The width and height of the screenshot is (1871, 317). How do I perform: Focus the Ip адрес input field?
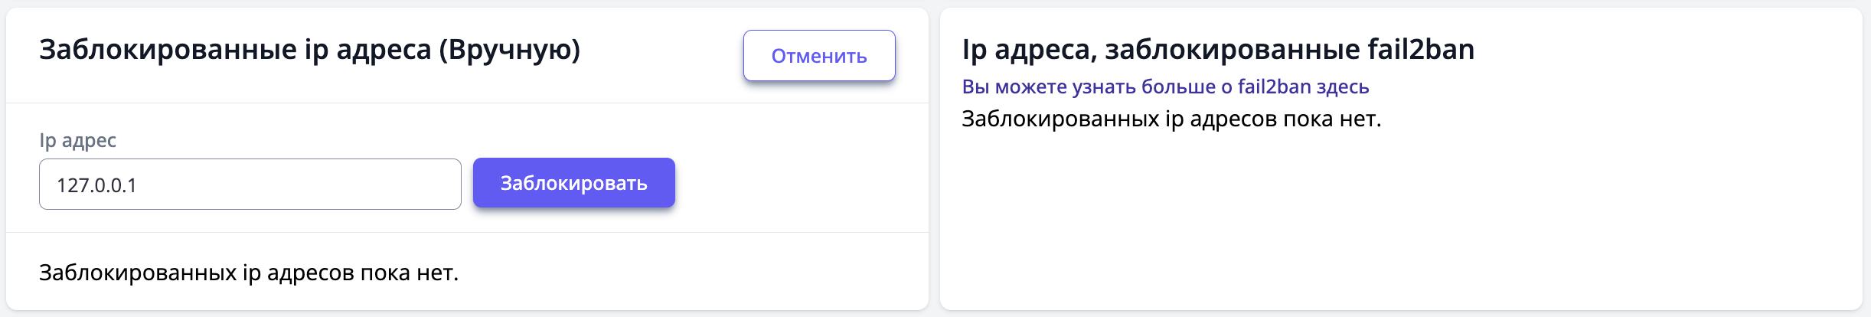pos(250,185)
